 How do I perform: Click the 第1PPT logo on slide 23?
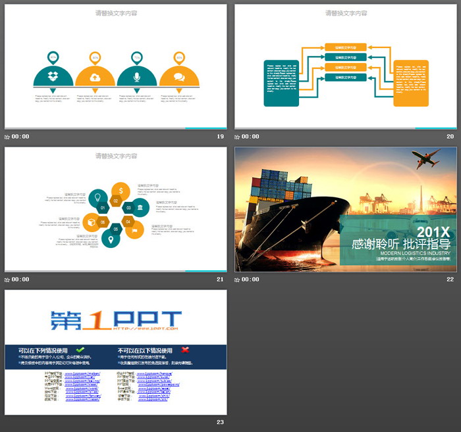tap(115, 319)
